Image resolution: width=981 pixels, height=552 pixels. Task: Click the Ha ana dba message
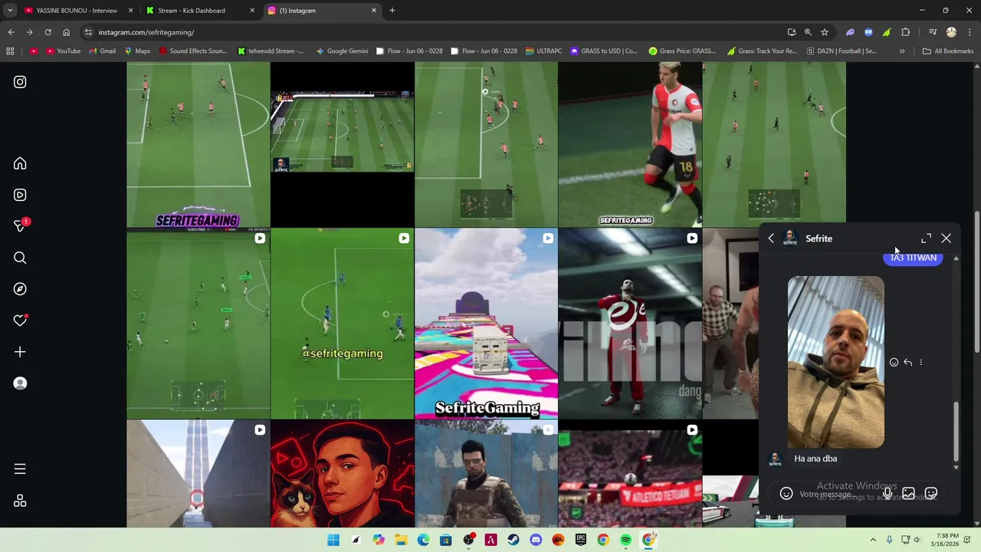tap(815, 458)
